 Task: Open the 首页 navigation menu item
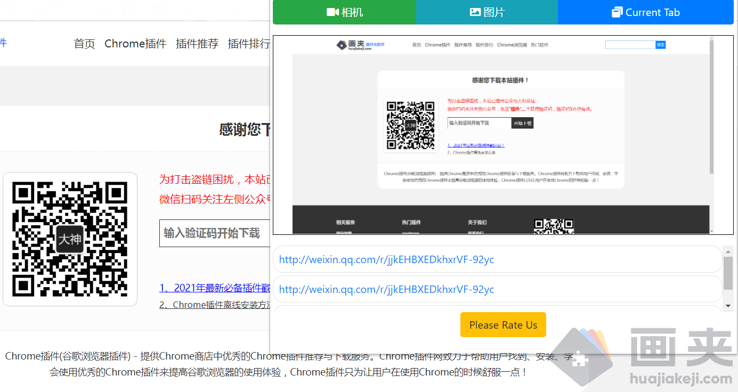click(84, 44)
